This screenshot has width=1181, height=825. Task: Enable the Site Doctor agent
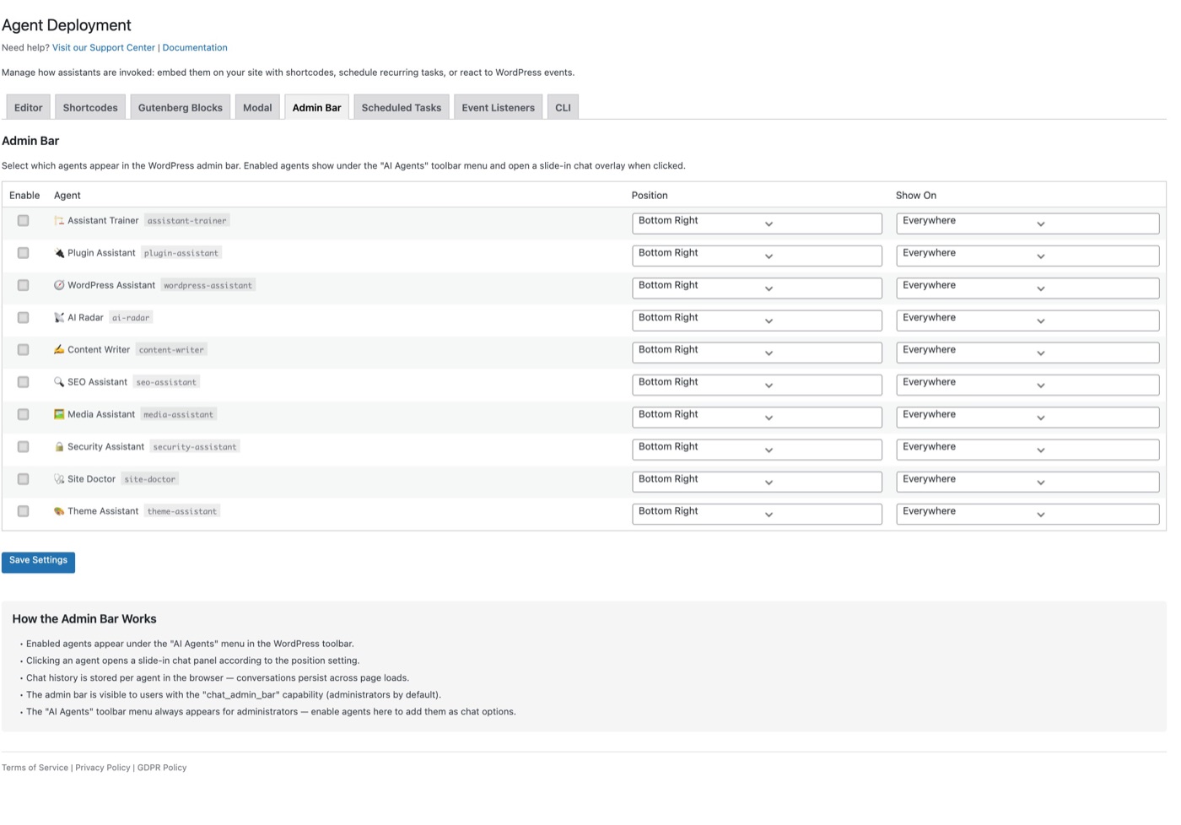click(x=23, y=478)
